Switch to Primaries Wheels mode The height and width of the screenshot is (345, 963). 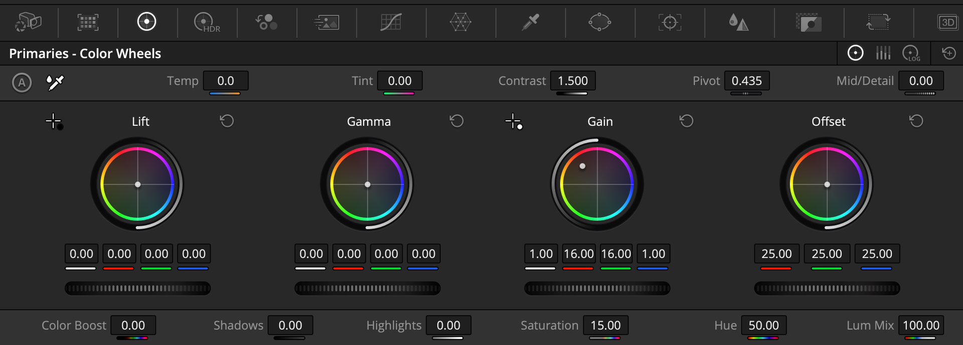click(855, 53)
